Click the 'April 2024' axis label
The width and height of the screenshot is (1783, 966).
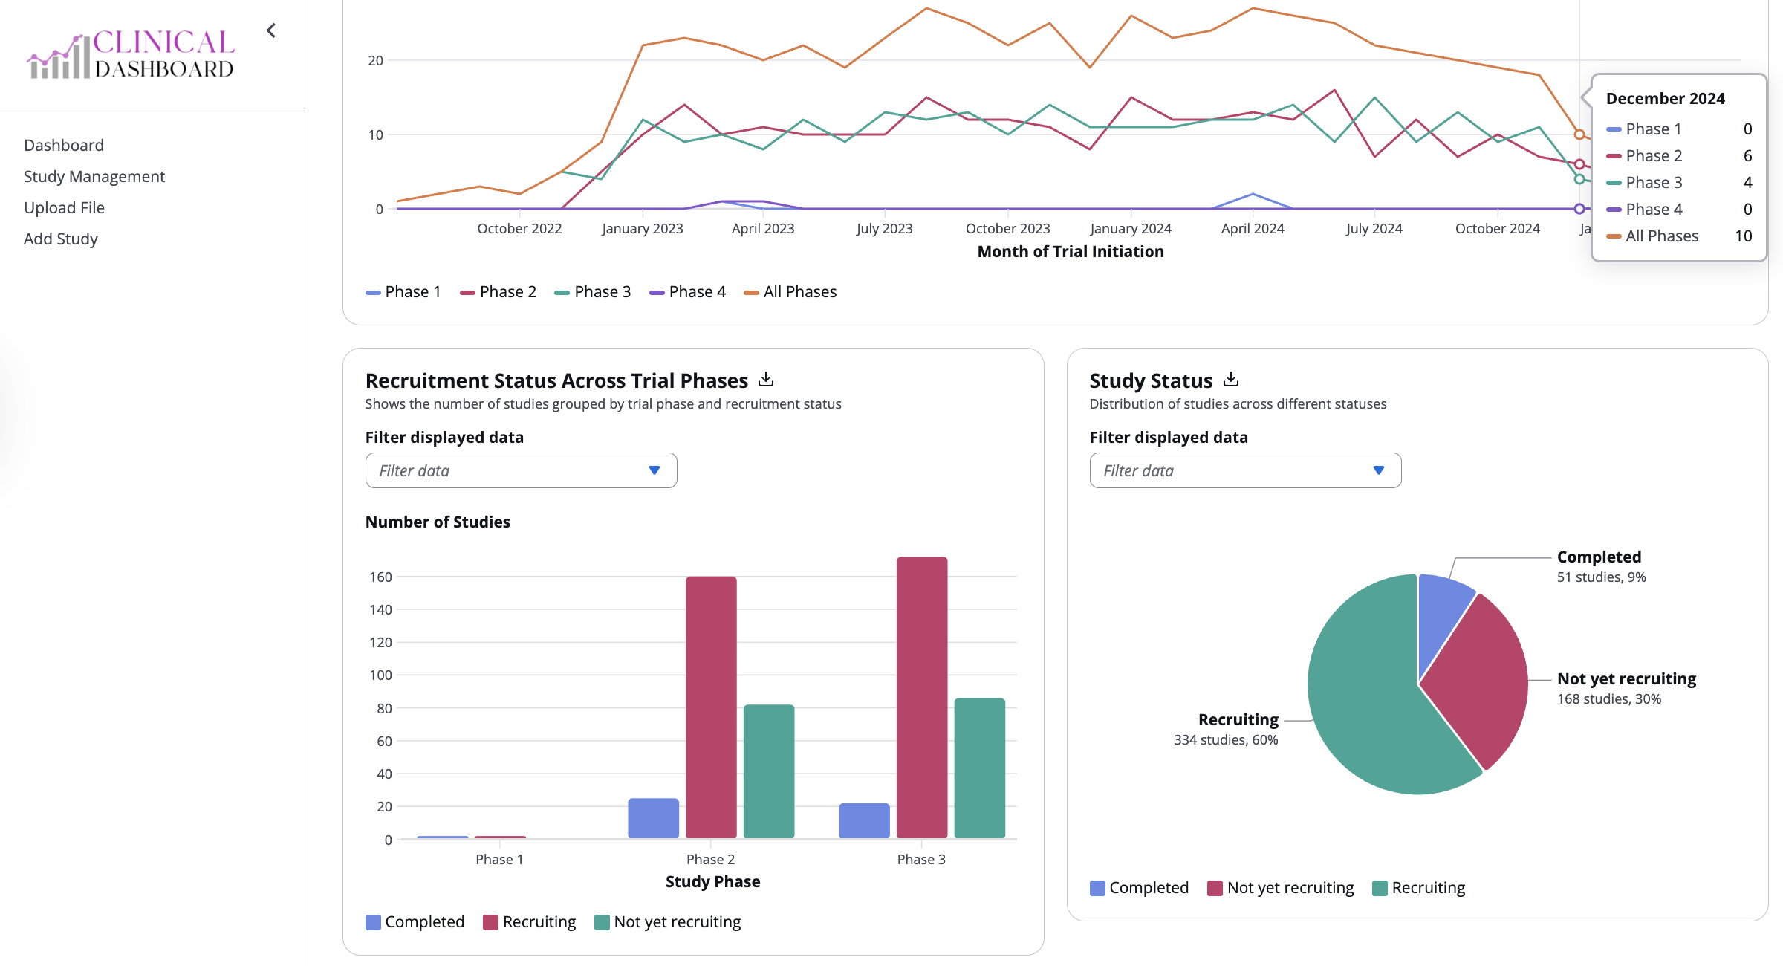pyautogui.click(x=1253, y=229)
